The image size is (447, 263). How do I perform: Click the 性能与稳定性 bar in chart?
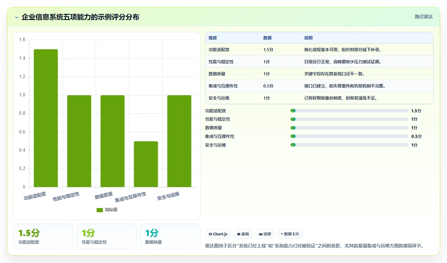79,141
